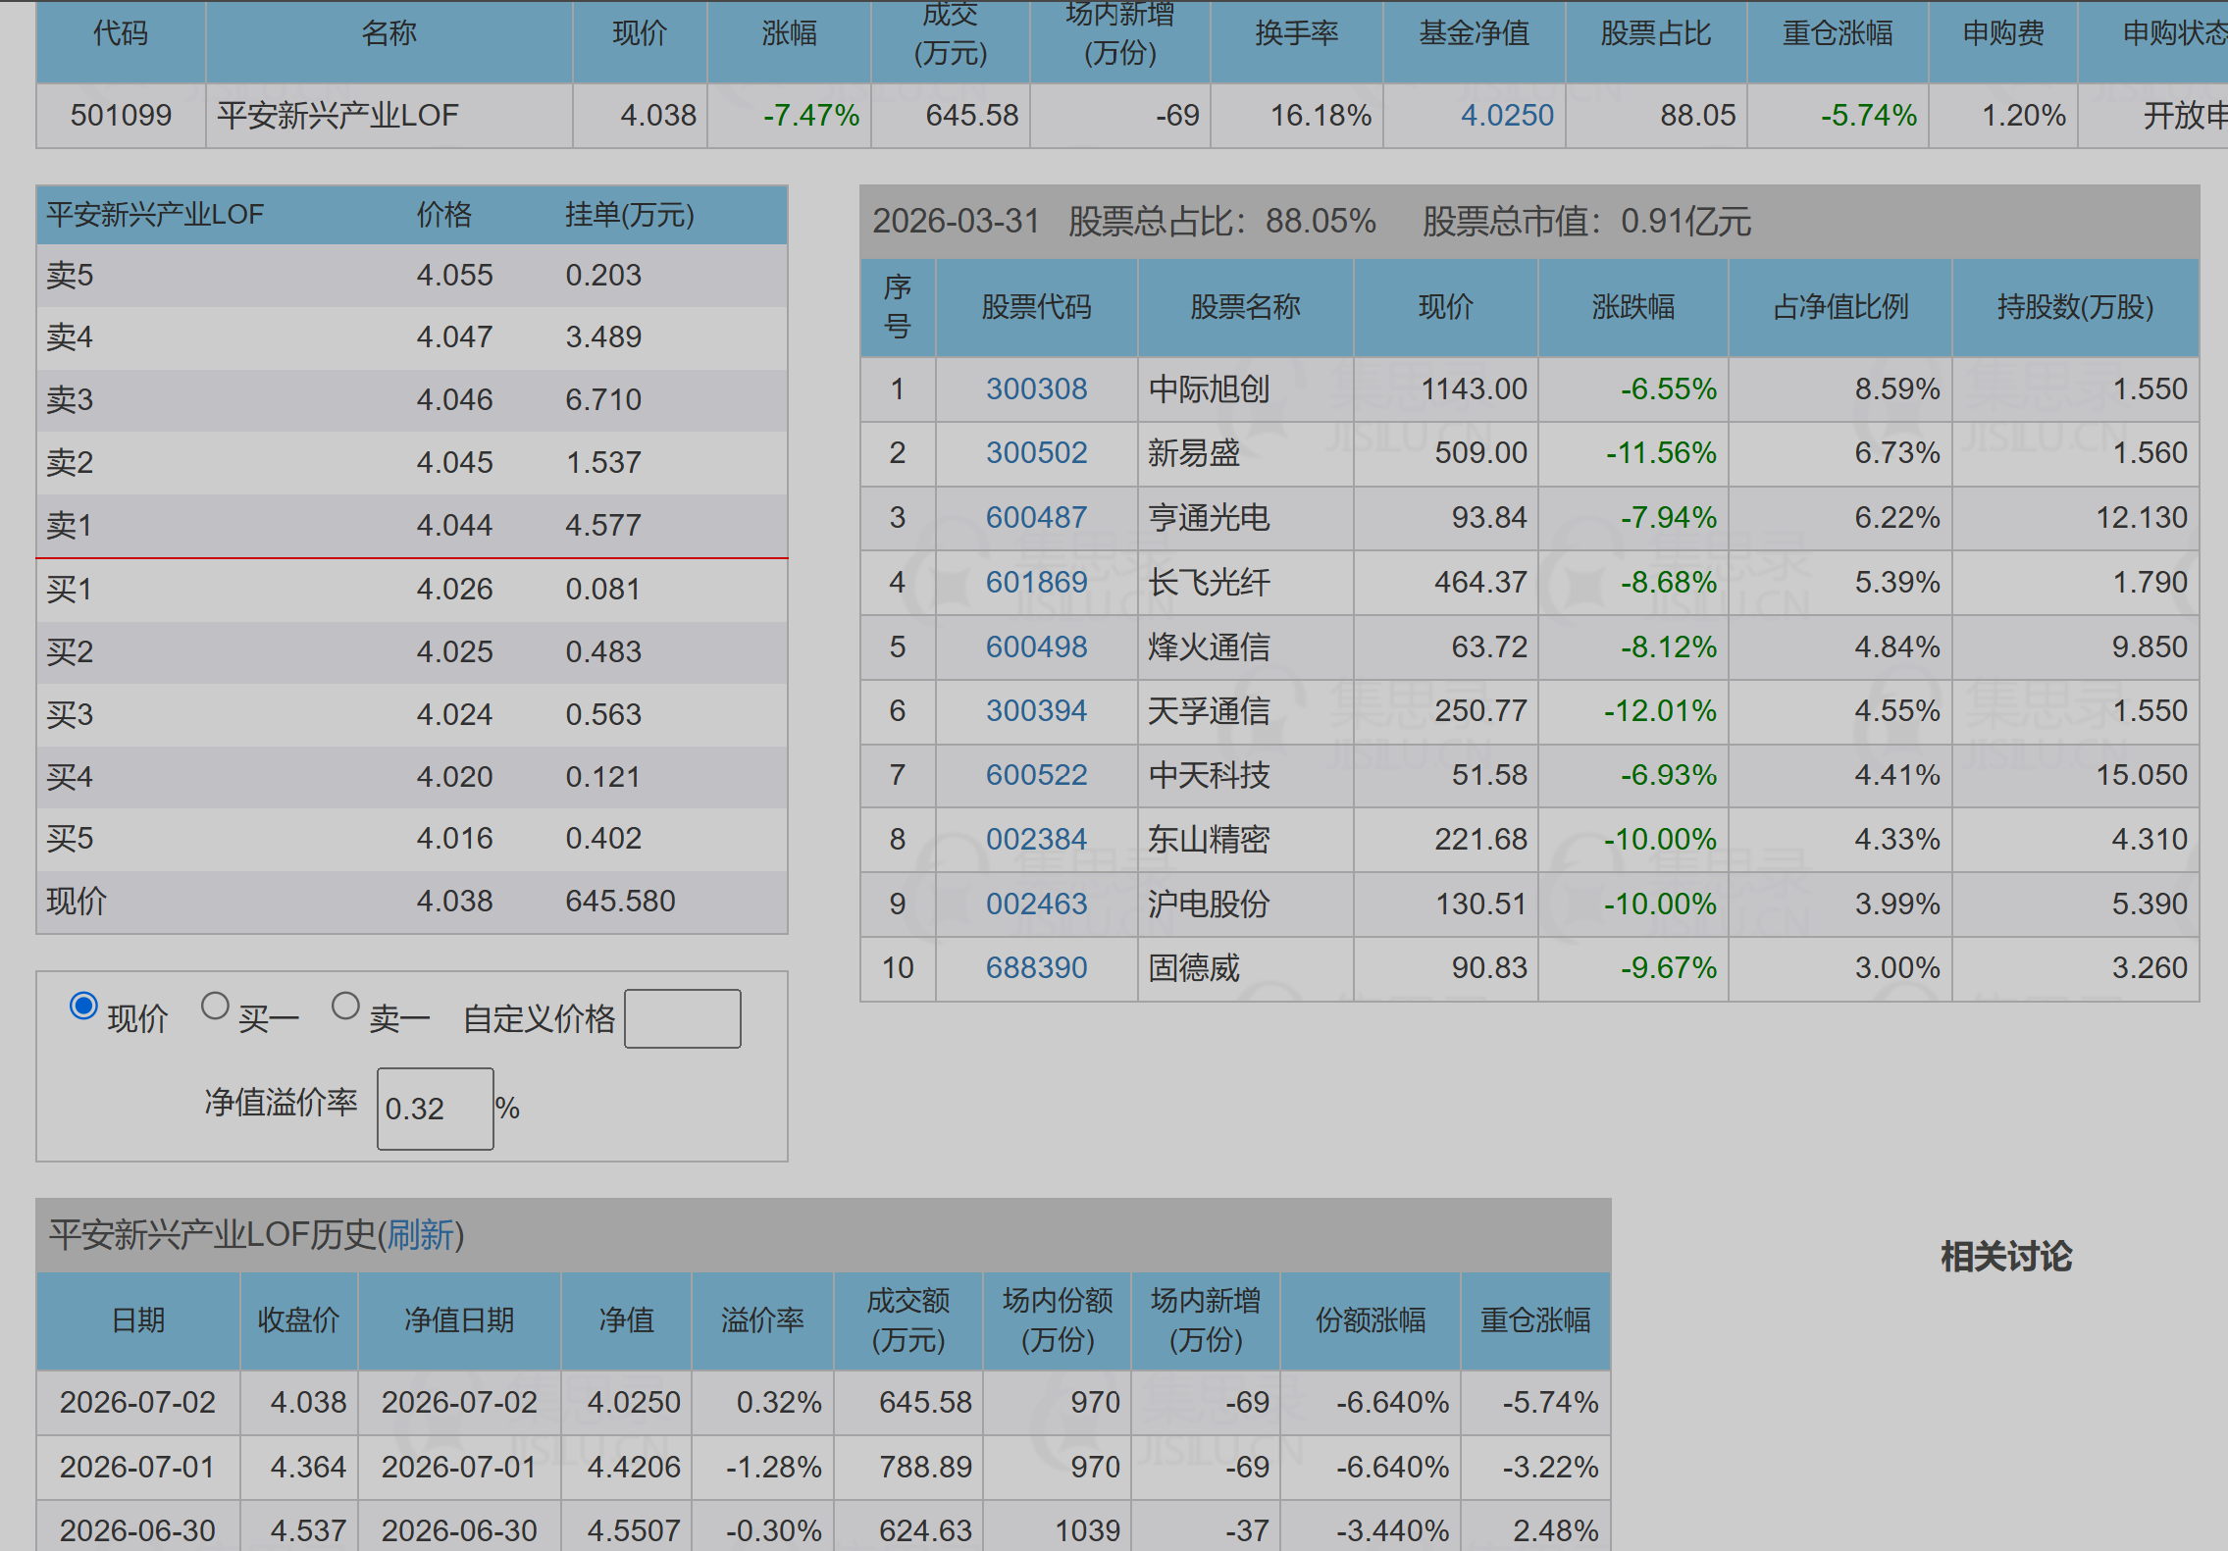Click stock name 固德威

click(x=1194, y=967)
